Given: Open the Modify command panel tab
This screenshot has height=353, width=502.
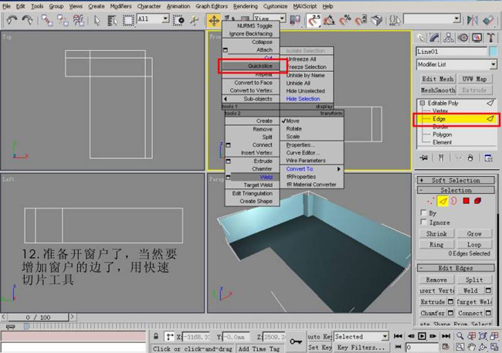Looking at the screenshot, I should coord(435,38).
